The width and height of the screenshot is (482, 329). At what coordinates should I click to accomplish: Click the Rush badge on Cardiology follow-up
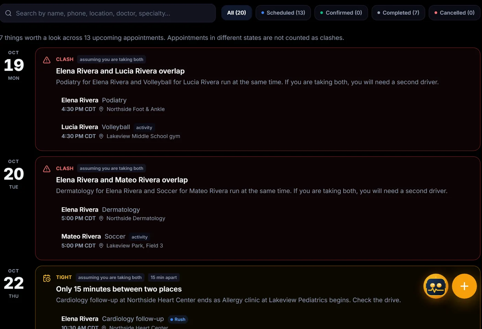[x=178, y=319]
